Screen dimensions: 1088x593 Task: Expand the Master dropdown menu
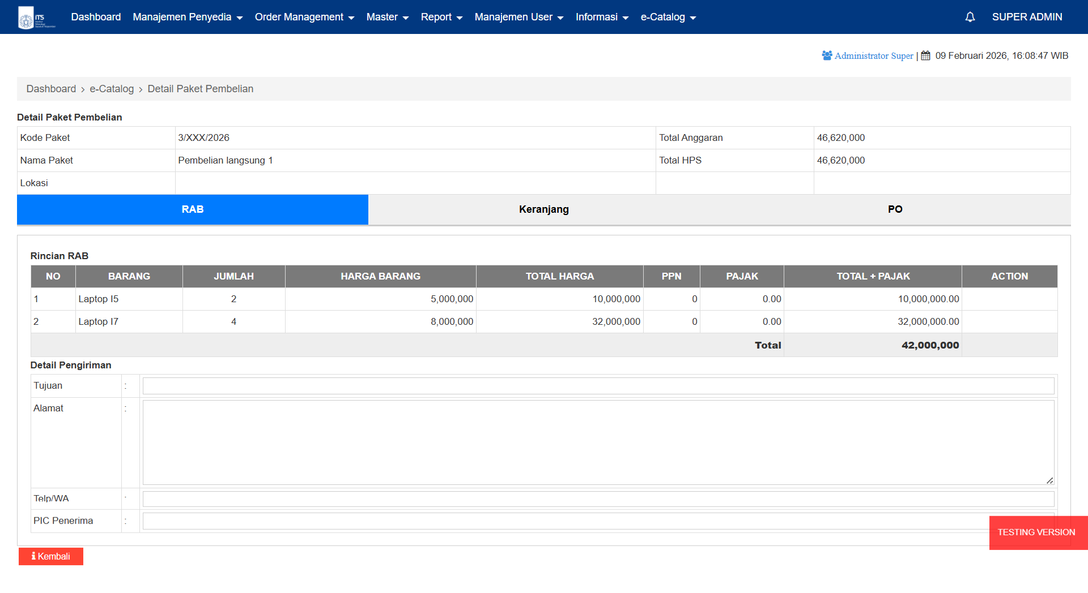(387, 17)
